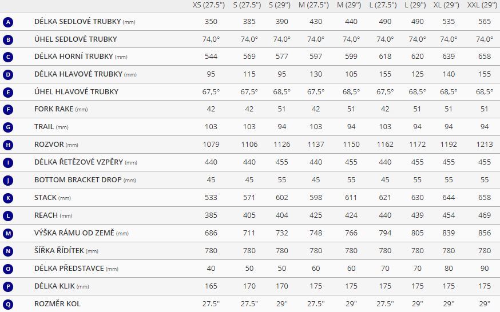Select the XXL (29") column header
Image resolution: width=500 pixels, height=312 pixels.
point(482,5)
